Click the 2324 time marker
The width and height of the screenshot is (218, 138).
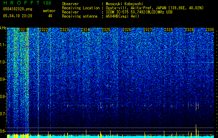[85, 30]
